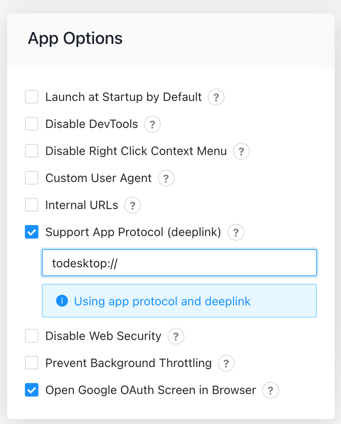View Prevent Background Throttling help tooltip
The width and height of the screenshot is (341, 424).
[x=226, y=363]
